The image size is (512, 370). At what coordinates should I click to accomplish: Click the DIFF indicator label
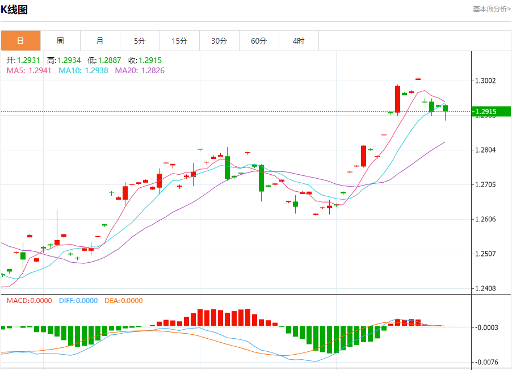click(78, 301)
